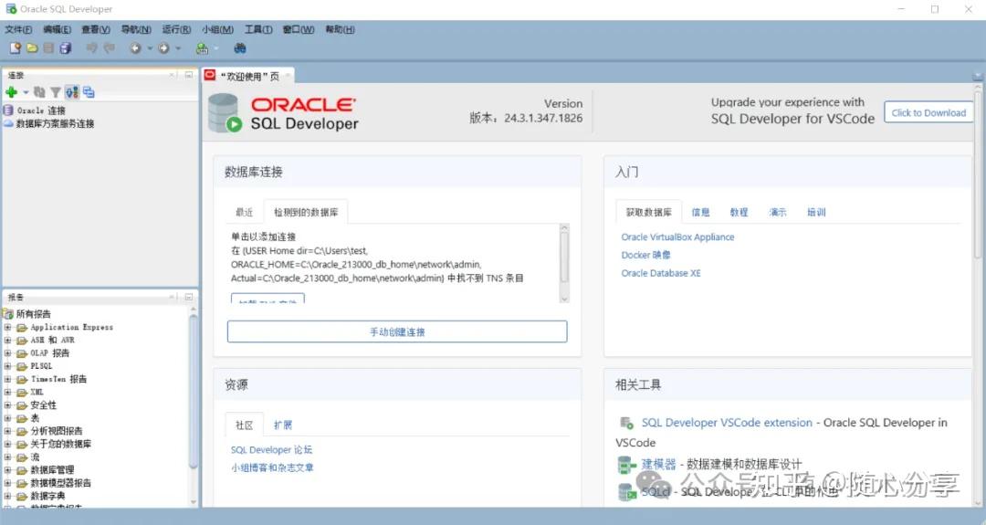
Task: Click the schema browser icon in Connections
Action: point(72,92)
